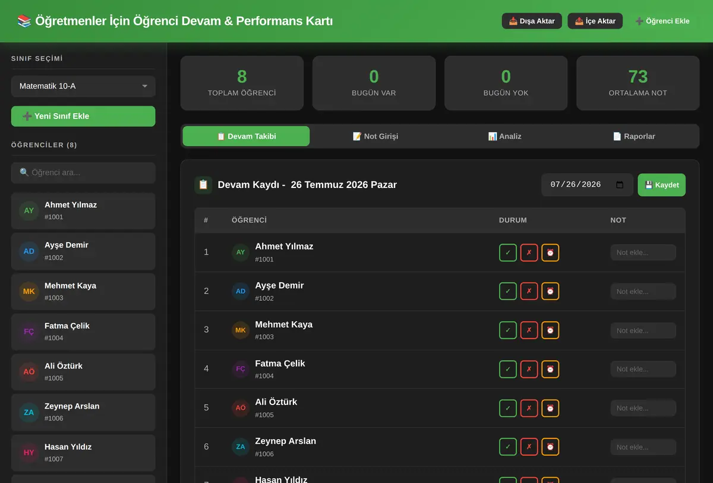Select Ayşe Demir in the sidebar list
This screenshot has height=483, width=713.
tap(83, 251)
